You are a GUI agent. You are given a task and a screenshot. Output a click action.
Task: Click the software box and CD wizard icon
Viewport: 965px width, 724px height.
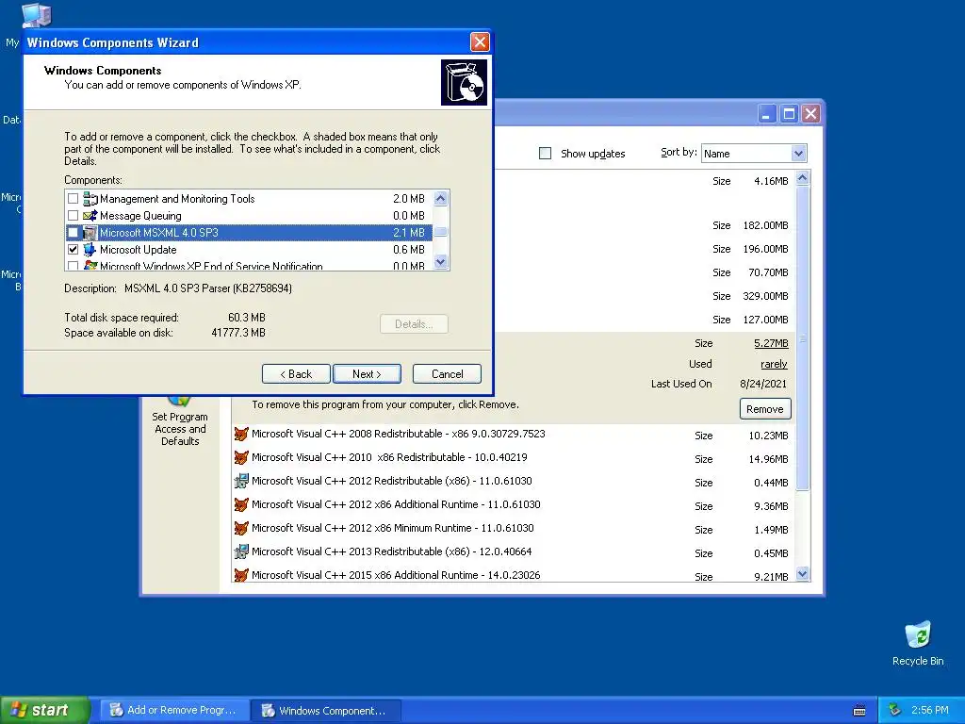tap(464, 83)
